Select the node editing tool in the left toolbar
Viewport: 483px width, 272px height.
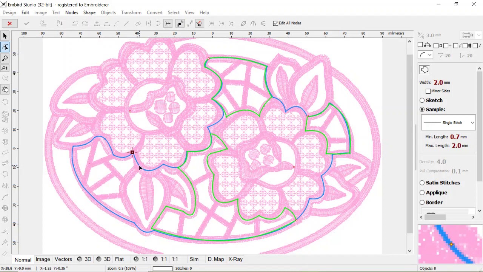point(5,47)
